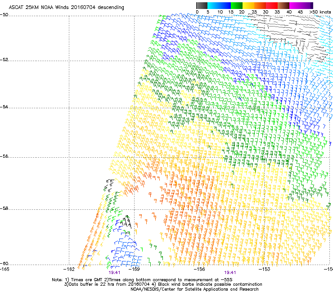Click the green 15-20 knots legend swatch
Image resolution: width=333 pixels, height=292 pixels.
[237, 5]
